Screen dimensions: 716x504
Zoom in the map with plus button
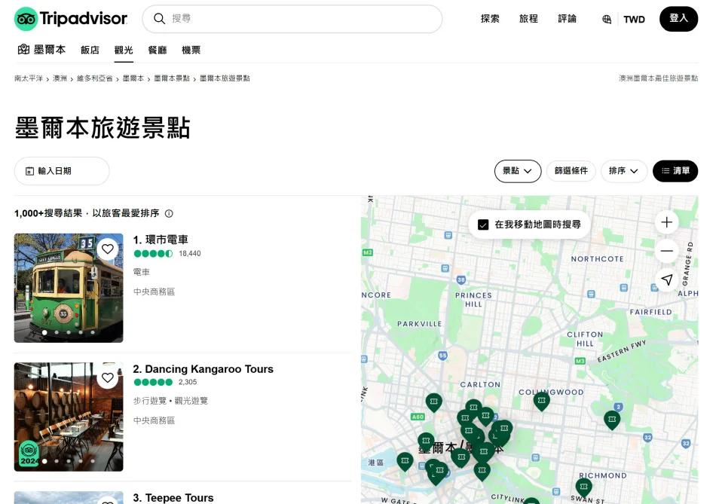click(x=666, y=222)
